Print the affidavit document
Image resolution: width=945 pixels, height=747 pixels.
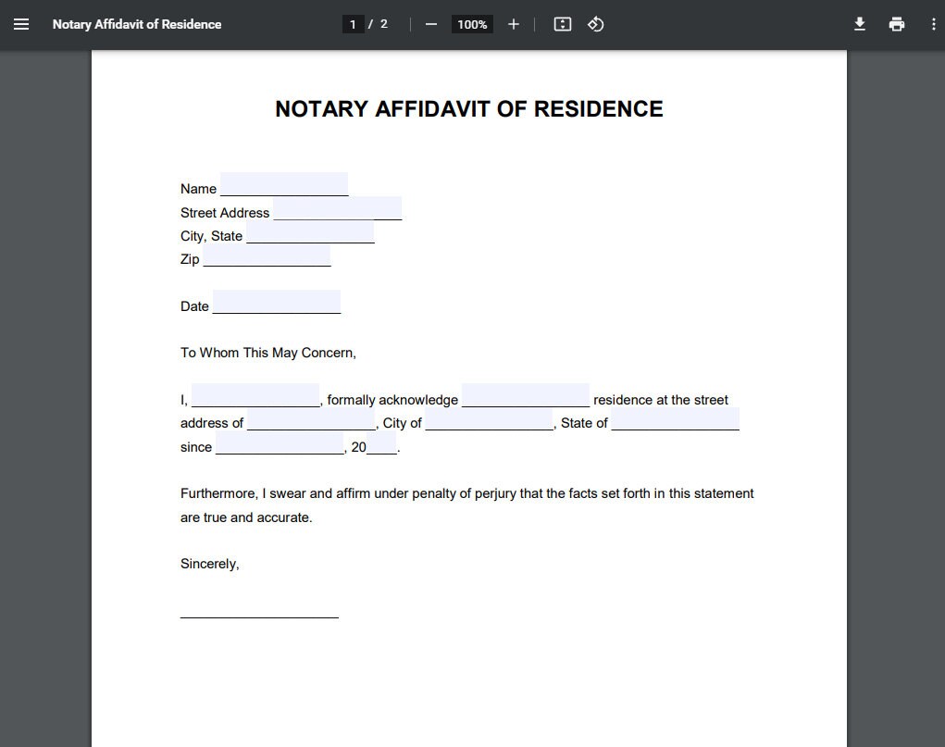coord(896,24)
